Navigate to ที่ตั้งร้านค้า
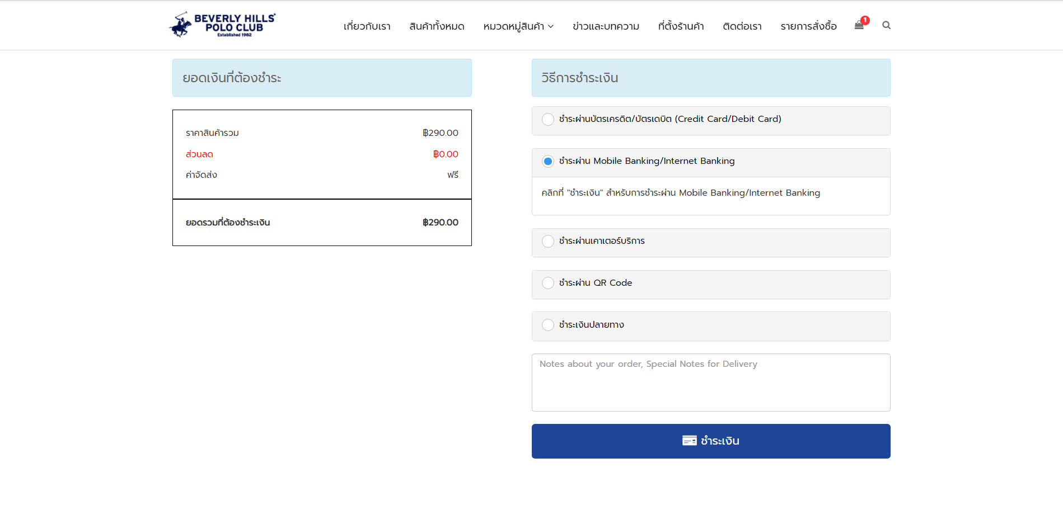The image size is (1063, 505). point(681,26)
